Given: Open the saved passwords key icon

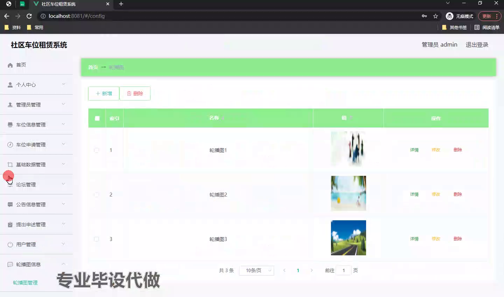Looking at the screenshot, I should click(x=424, y=16).
